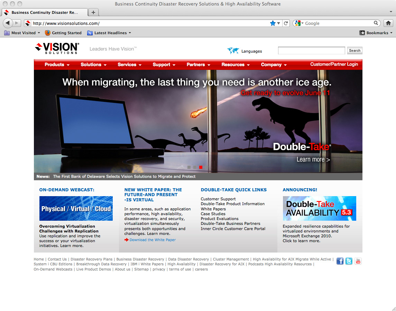Open the Sitemap footer link
Image resolution: width=396 pixels, height=311 pixels.
tap(141, 269)
